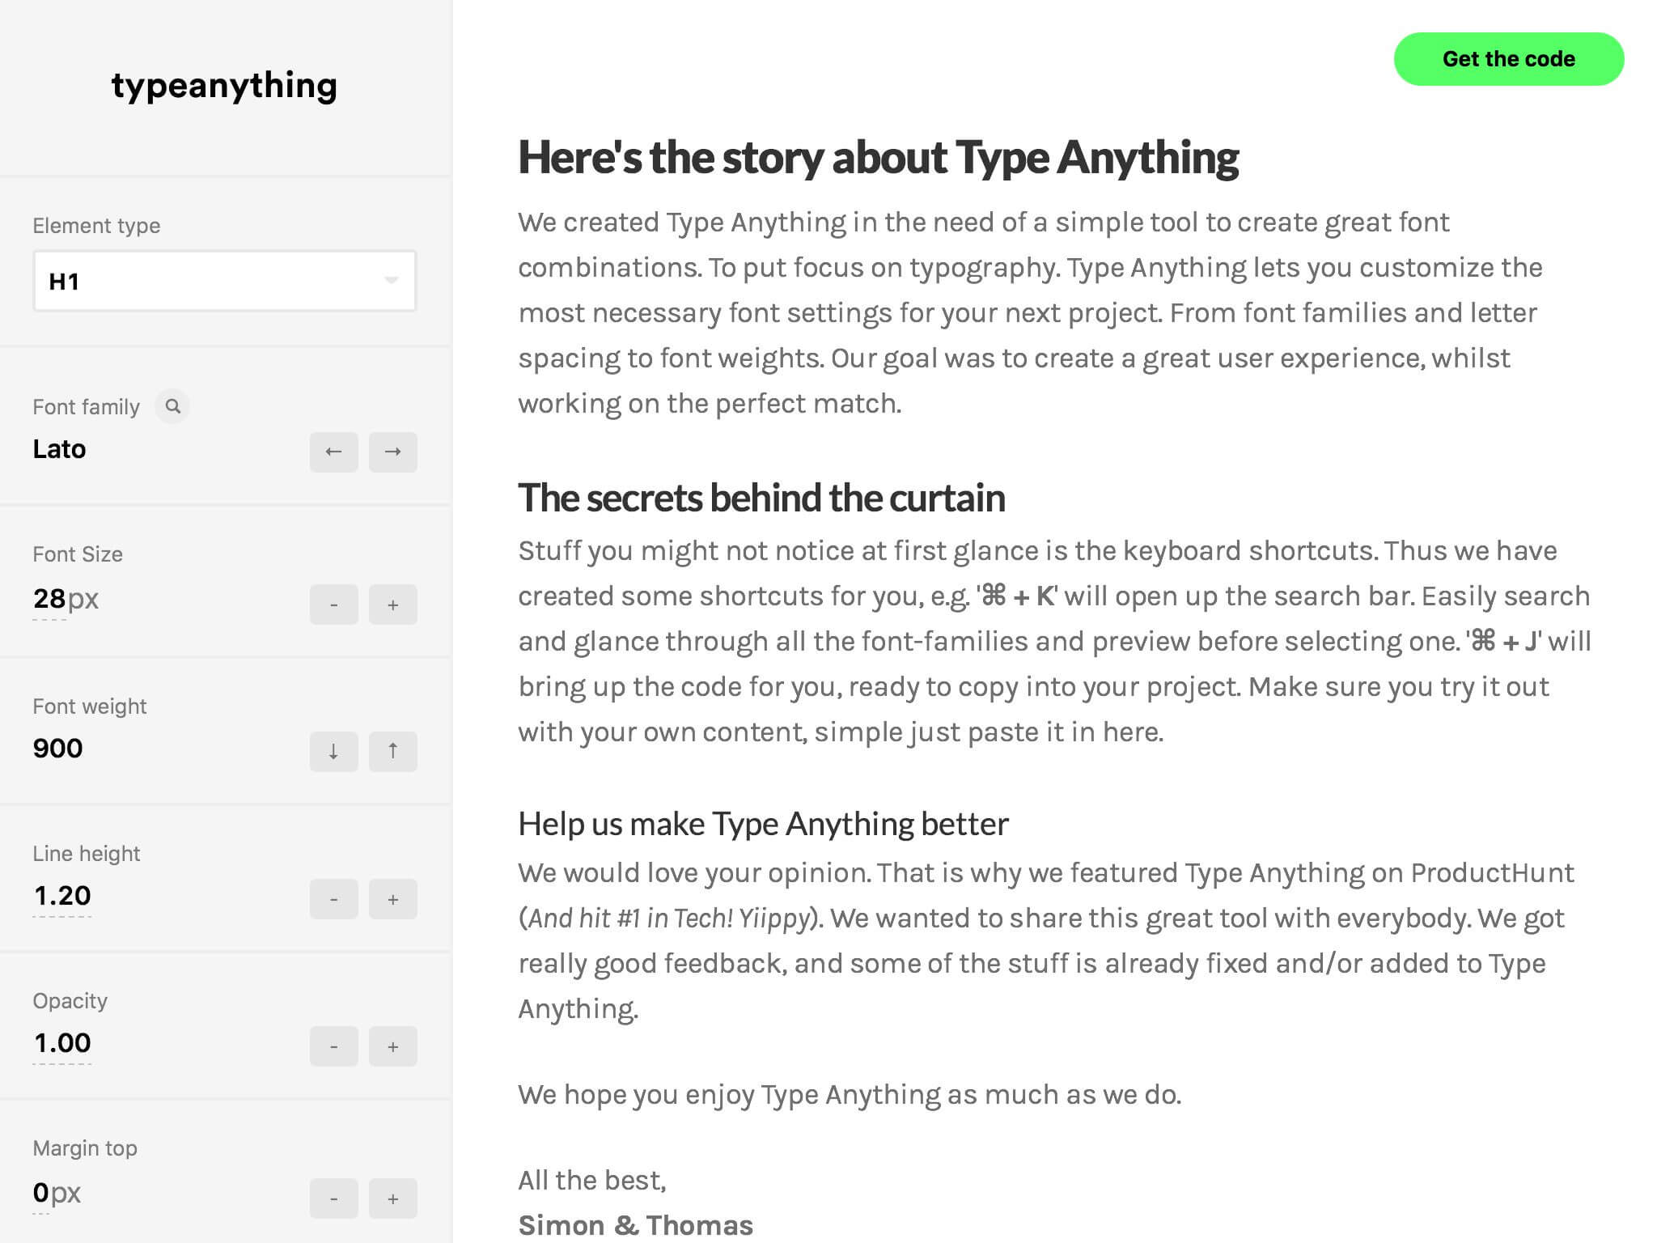Screen dimensions: 1657x1243
Task: Reduce line height using minus button
Action: [x=333, y=899]
